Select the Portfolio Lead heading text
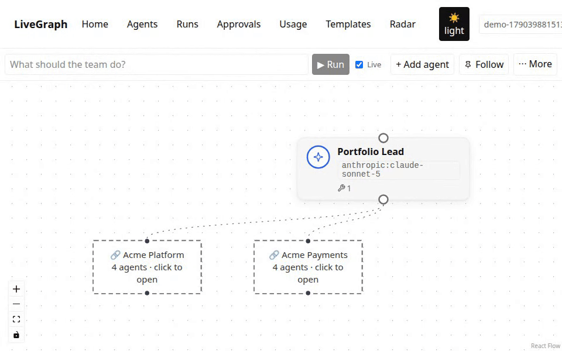562x351 pixels. pyautogui.click(x=371, y=152)
